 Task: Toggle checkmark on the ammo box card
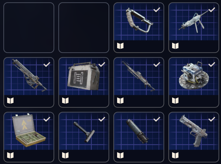[x=102, y=64]
